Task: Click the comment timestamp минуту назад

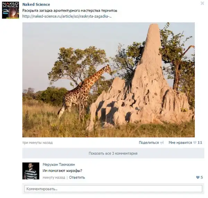Action: point(54,178)
